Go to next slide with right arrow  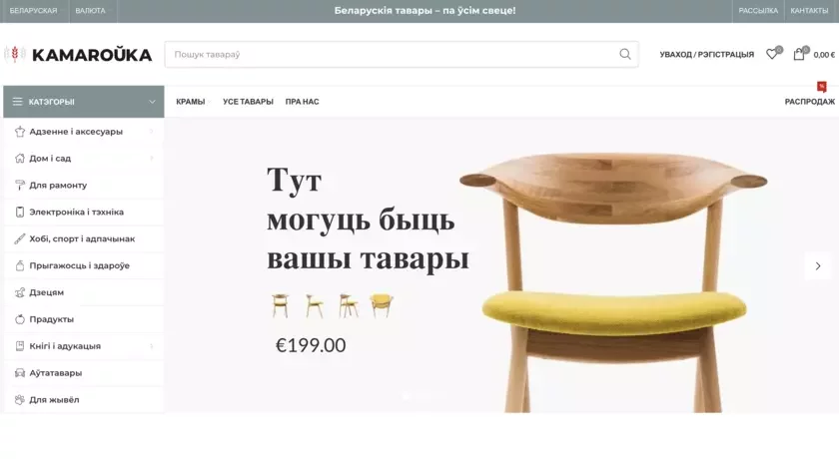pyautogui.click(x=818, y=266)
